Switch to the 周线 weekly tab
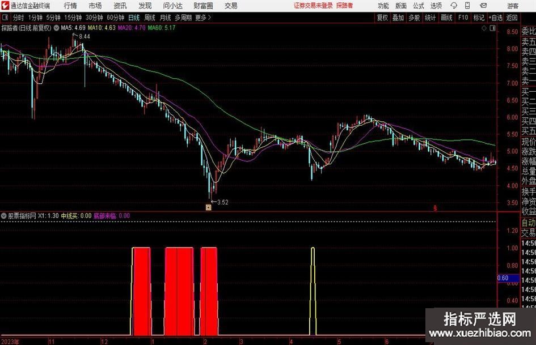Image resolution: width=536 pixels, height=345 pixels. pyautogui.click(x=150, y=18)
